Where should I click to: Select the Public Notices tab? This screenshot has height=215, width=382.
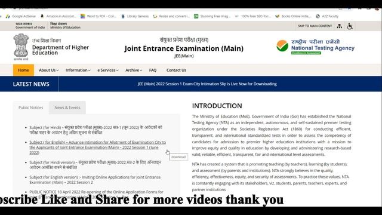30,107
